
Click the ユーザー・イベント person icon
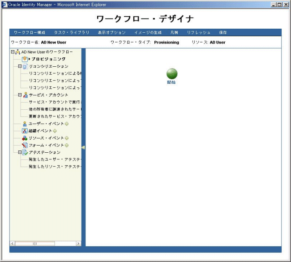(x=25, y=124)
